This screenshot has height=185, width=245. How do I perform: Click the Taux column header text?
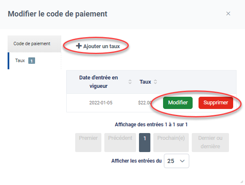(145, 82)
